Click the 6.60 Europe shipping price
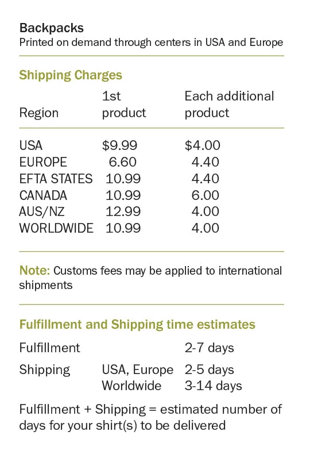The image size is (310, 458). click(x=123, y=162)
